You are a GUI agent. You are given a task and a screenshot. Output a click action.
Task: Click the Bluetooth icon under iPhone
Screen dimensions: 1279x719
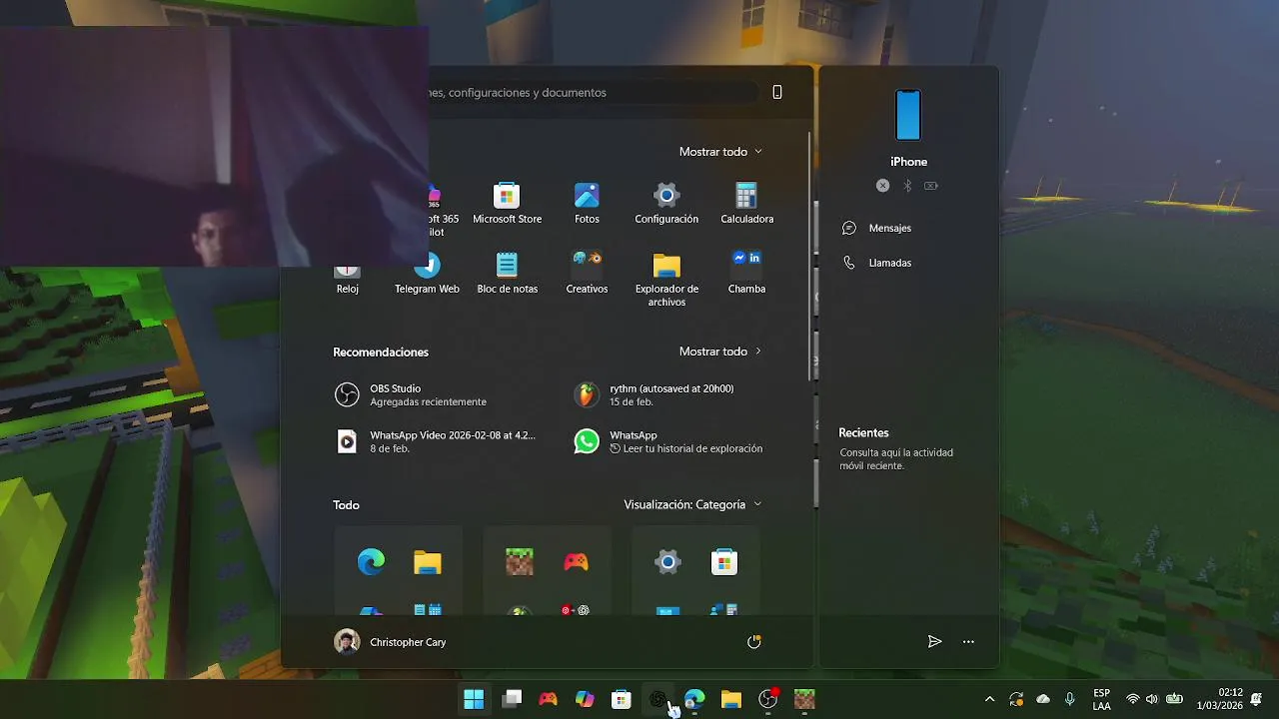tap(907, 186)
